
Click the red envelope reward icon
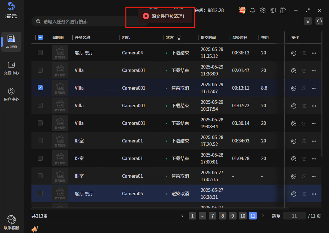pos(242,10)
